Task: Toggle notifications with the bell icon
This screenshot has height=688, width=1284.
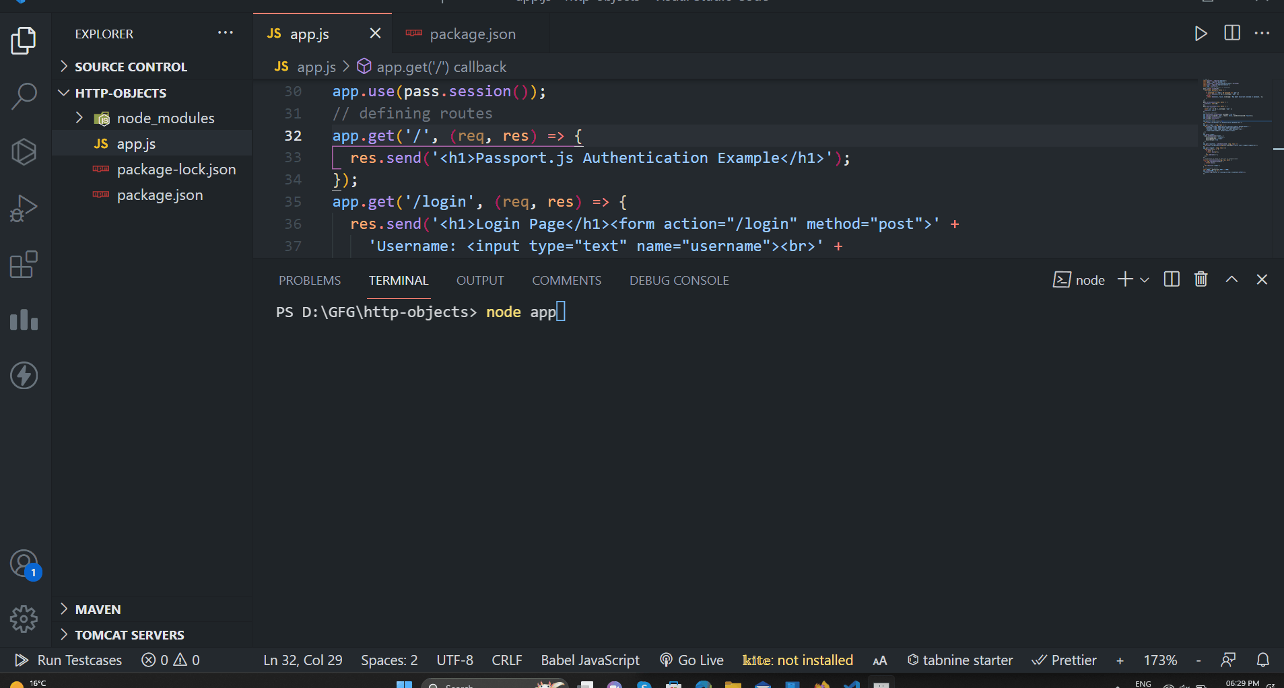Action: [x=1262, y=660]
